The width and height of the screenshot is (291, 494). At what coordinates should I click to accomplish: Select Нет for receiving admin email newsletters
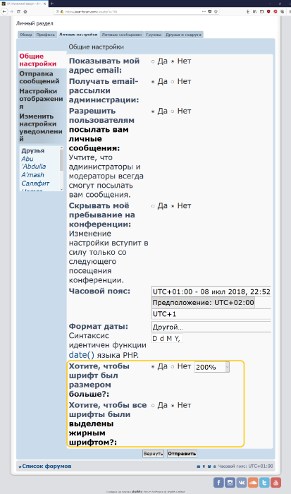point(173,82)
